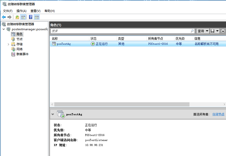The height and width of the screenshot is (156, 226).
Task: Expand the search options round chevron button
Action: [223, 31]
